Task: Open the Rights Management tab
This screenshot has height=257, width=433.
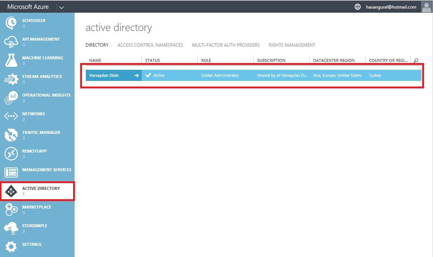Action: [x=292, y=45]
